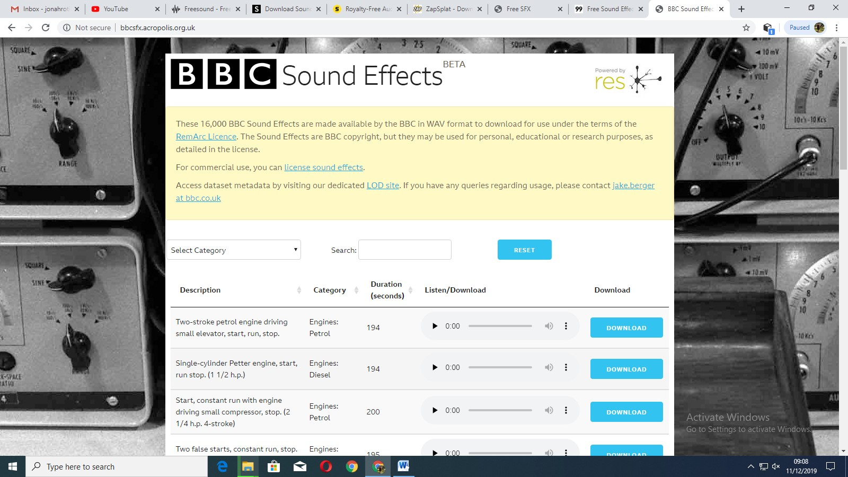This screenshot has width=848, height=477.
Task: Expand the Select Category dropdown
Action: 233,250
